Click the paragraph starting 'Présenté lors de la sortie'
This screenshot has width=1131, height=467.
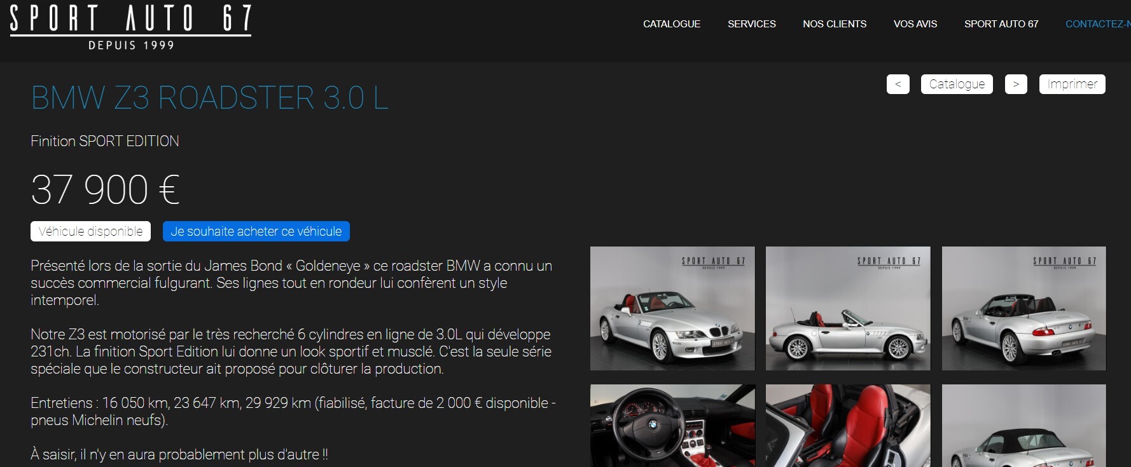pyautogui.click(x=291, y=283)
